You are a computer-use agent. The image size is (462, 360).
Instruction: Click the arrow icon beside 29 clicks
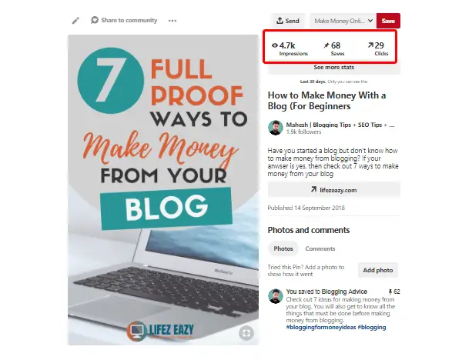[370, 45]
